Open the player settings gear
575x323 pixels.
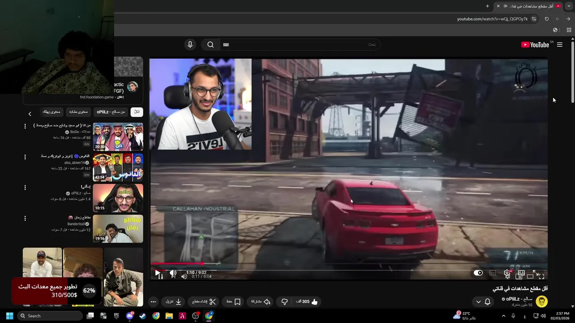coord(507,273)
